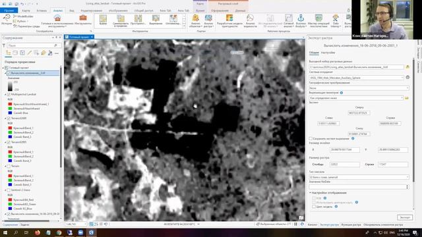
Task: Switch to the Imagery ribbon tab
Action: pyautogui.click(x=118, y=11)
